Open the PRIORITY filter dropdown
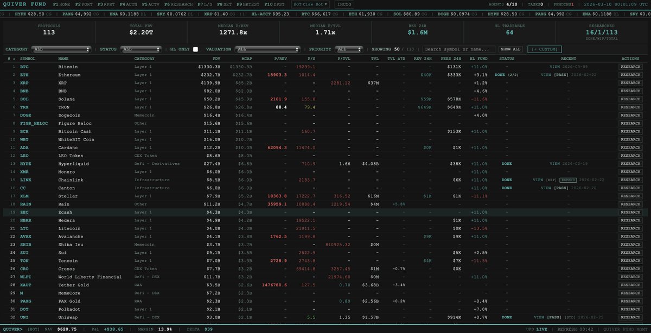 (x=350, y=49)
